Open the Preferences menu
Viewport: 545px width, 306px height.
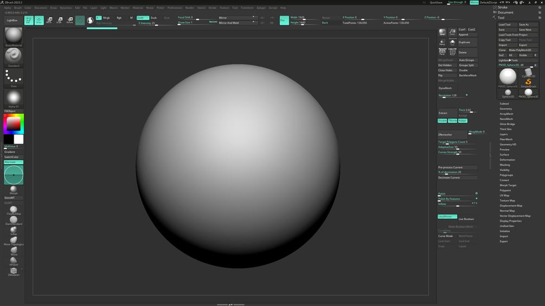[175, 8]
